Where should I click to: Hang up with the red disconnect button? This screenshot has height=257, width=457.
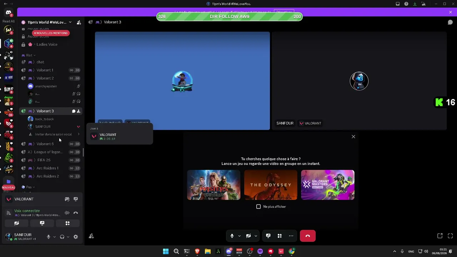click(308, 236)
